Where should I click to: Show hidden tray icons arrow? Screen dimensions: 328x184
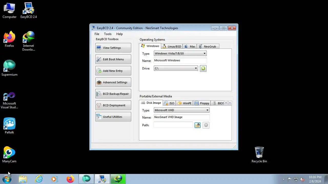pyautogui.click(x=283, y=179)
